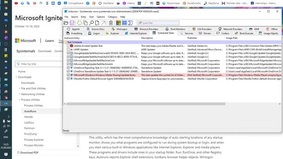Switch to the Drivers tab
The image size is (283, 159).
pyautogui.click(x=205, y=34)
